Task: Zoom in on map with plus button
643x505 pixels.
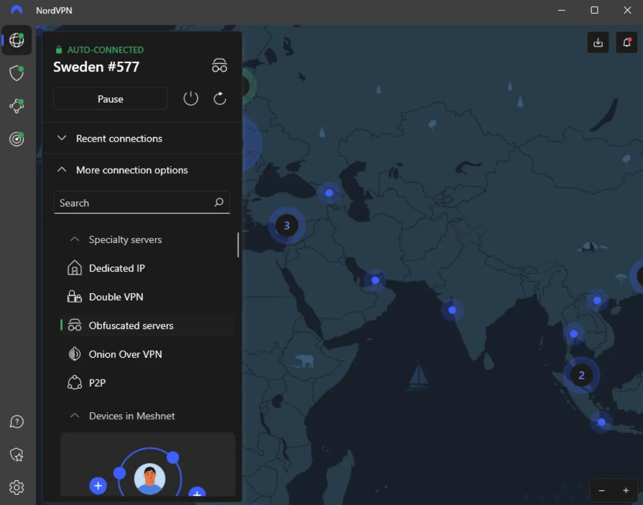Action: (626, 491)
